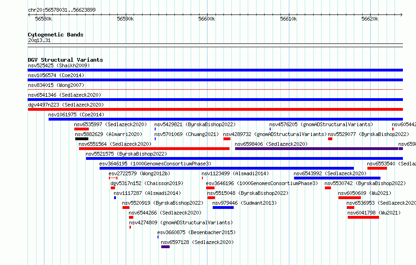Click the 56580k ruler position
The image size is (416, 265).
pos(43,19)
